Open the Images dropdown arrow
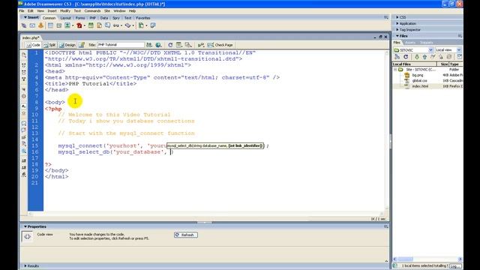 pyautogui.click(x=73, y=25)
